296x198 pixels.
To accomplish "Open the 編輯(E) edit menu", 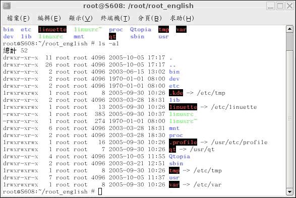I will [x=49, y=18].
